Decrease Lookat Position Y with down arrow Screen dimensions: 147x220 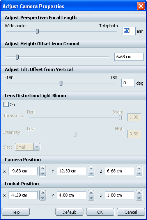[91, 198]
